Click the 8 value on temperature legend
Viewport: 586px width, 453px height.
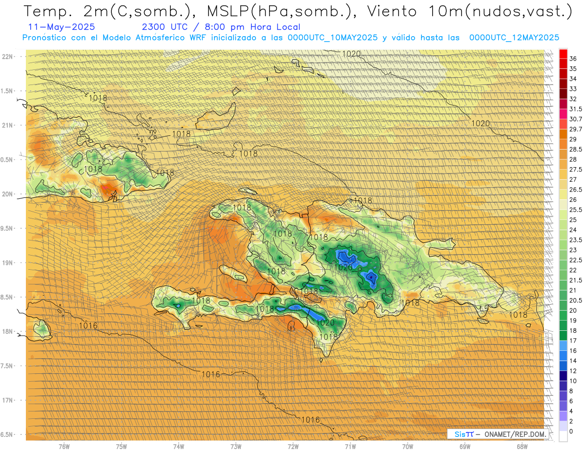[571, 391]
